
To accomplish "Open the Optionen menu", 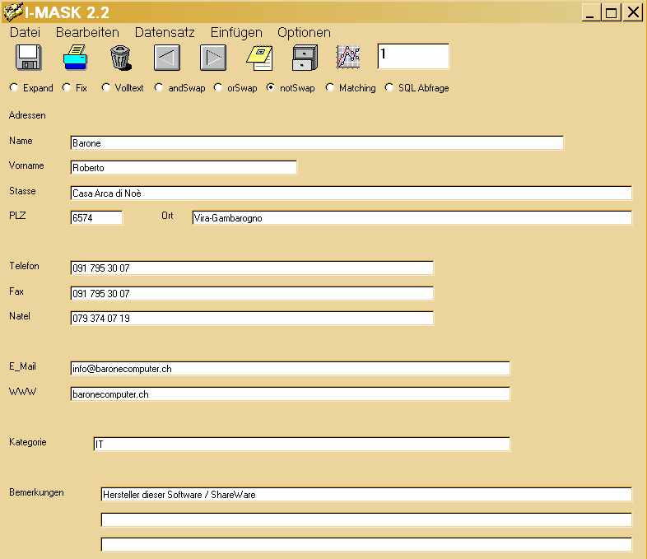I will tap(304, 33).
